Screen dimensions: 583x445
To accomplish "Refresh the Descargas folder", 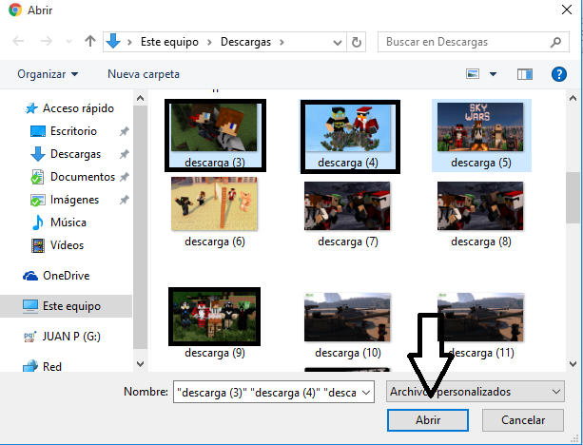I will coord(357,42).
